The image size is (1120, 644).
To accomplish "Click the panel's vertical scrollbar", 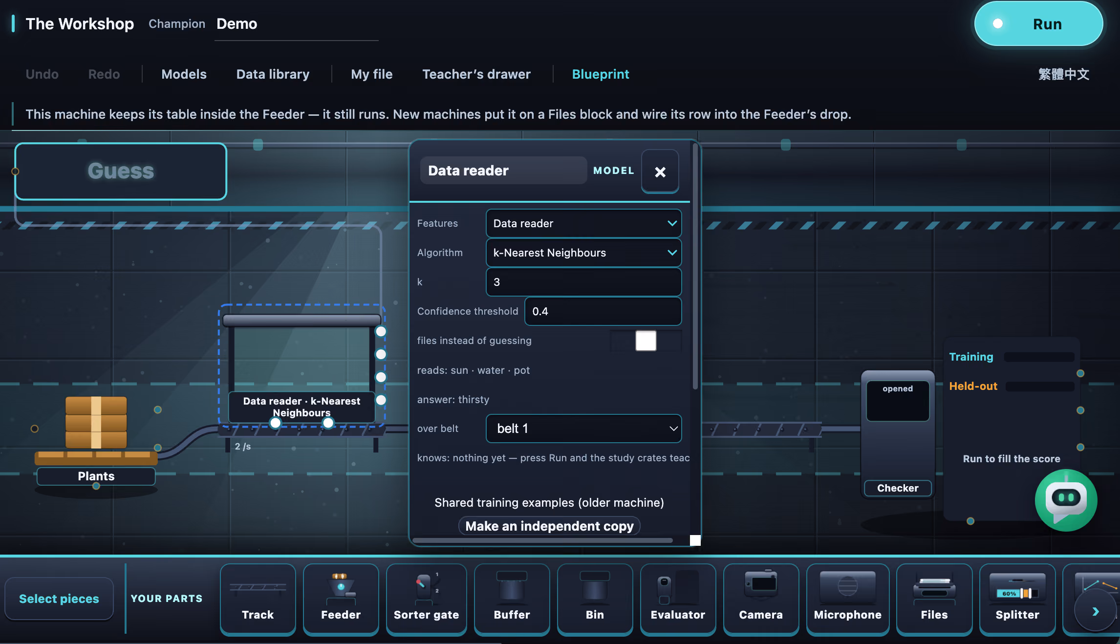I will [x=695, y=266].
